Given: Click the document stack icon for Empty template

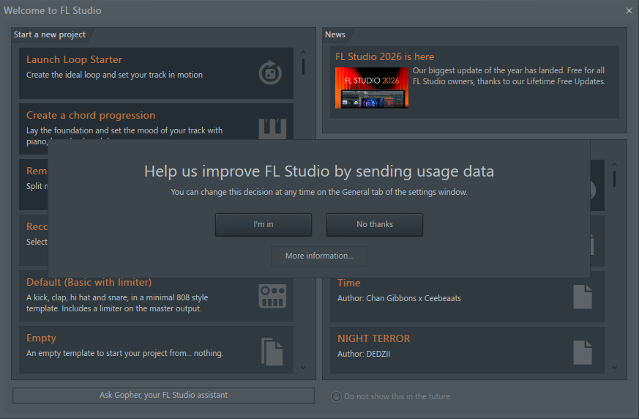Looking at the screenshot, I should tap(272, 352).
